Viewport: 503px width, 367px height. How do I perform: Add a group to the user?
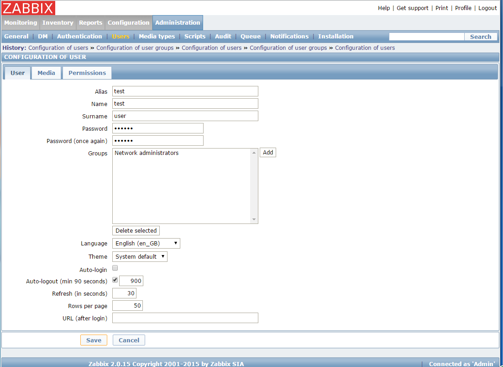pyautogui.click(x=268, y=153)
